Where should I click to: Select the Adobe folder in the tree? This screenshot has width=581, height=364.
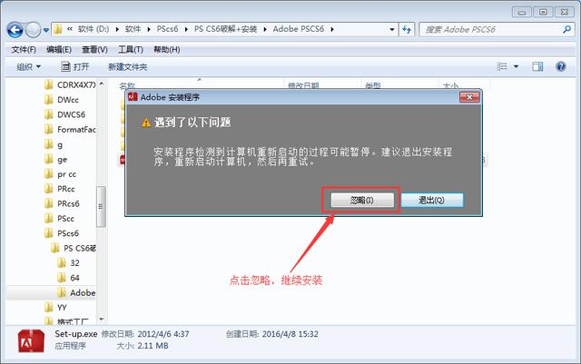click(x=76, y=292)
